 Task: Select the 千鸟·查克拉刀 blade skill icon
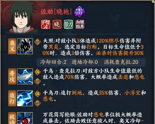tap(25, 76)
